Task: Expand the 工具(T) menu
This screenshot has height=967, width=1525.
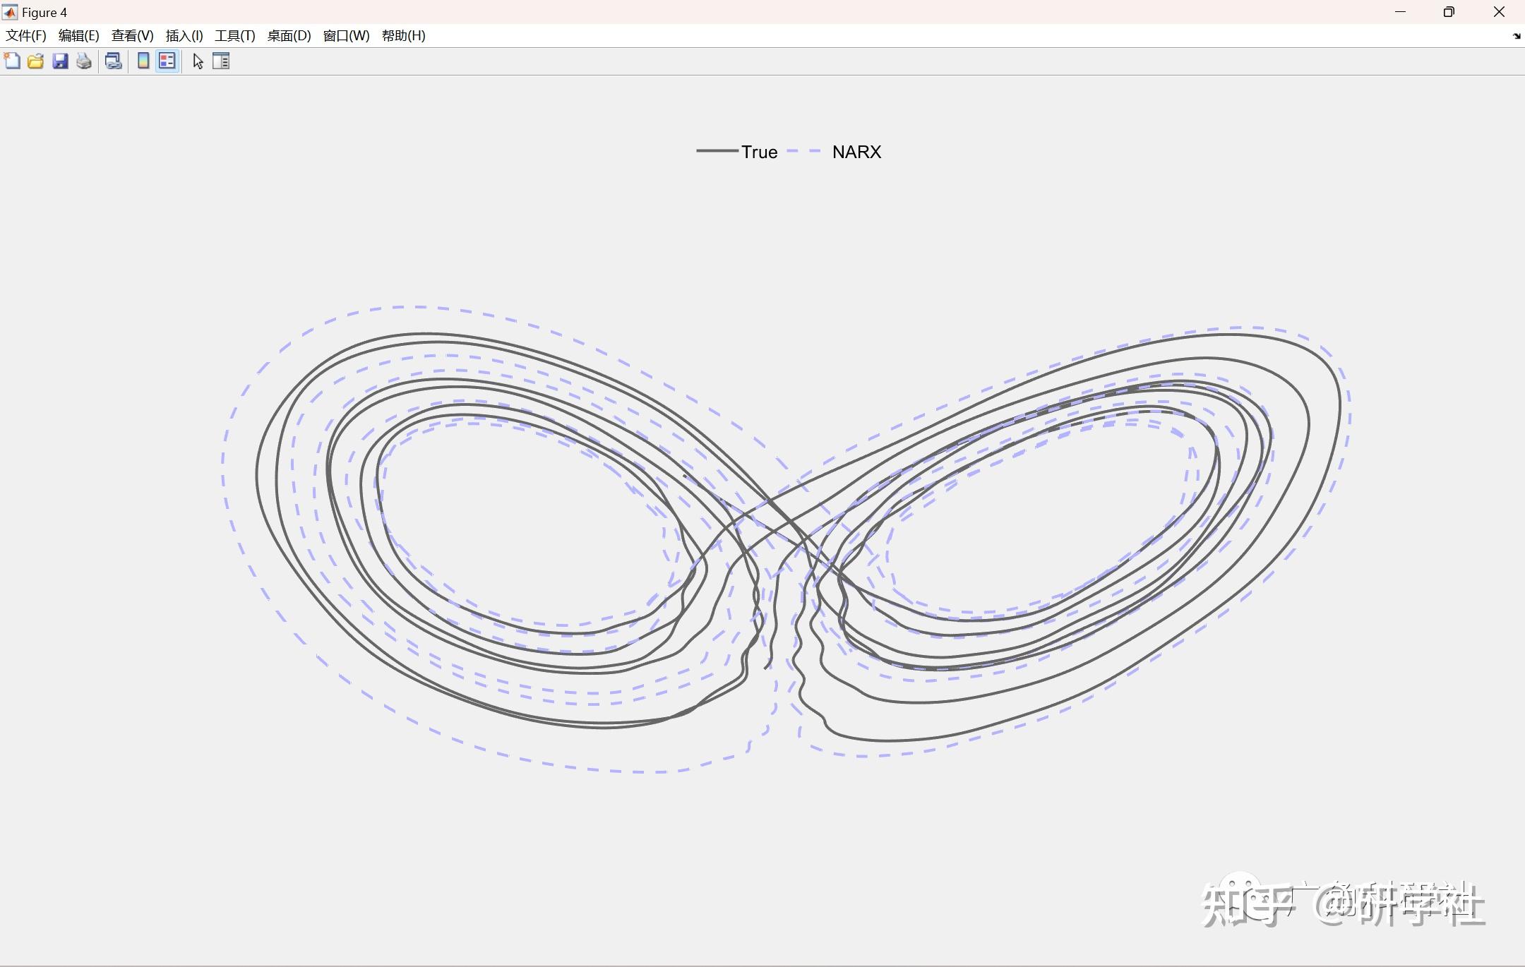Action: [235, 36]
